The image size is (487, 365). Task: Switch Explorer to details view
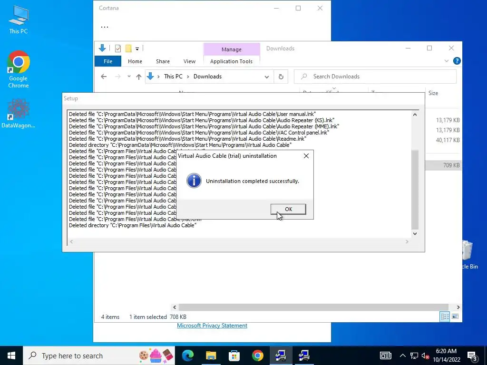pos(445,317)
